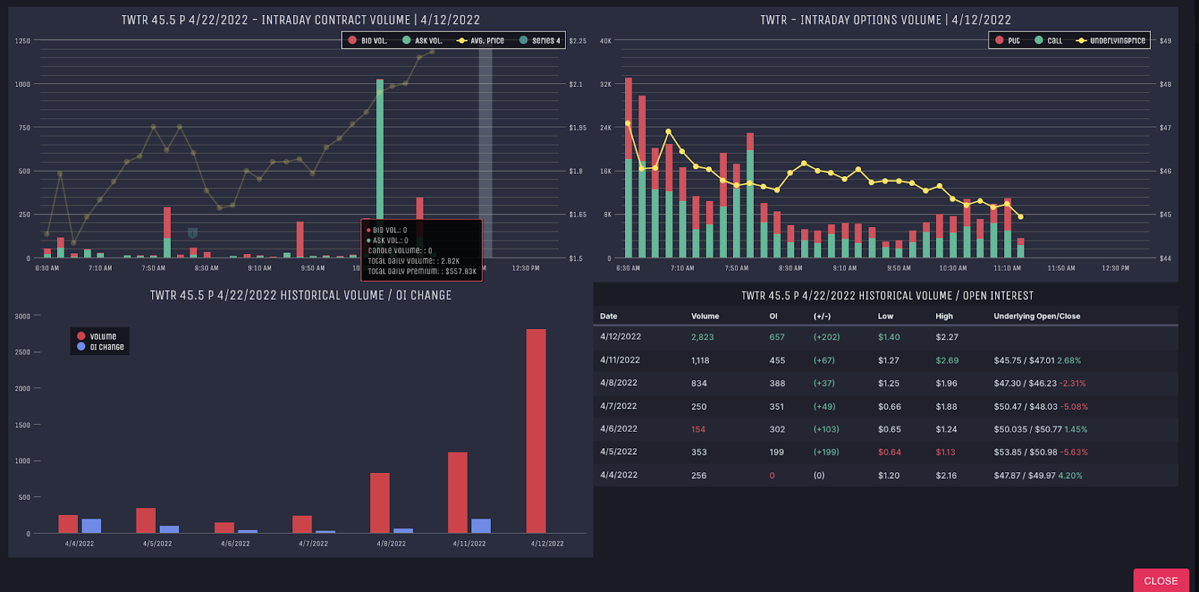Screen dimensions: 1199x592
Task: Toggle Avg. Price line in legend
Action: coord(480,40)
